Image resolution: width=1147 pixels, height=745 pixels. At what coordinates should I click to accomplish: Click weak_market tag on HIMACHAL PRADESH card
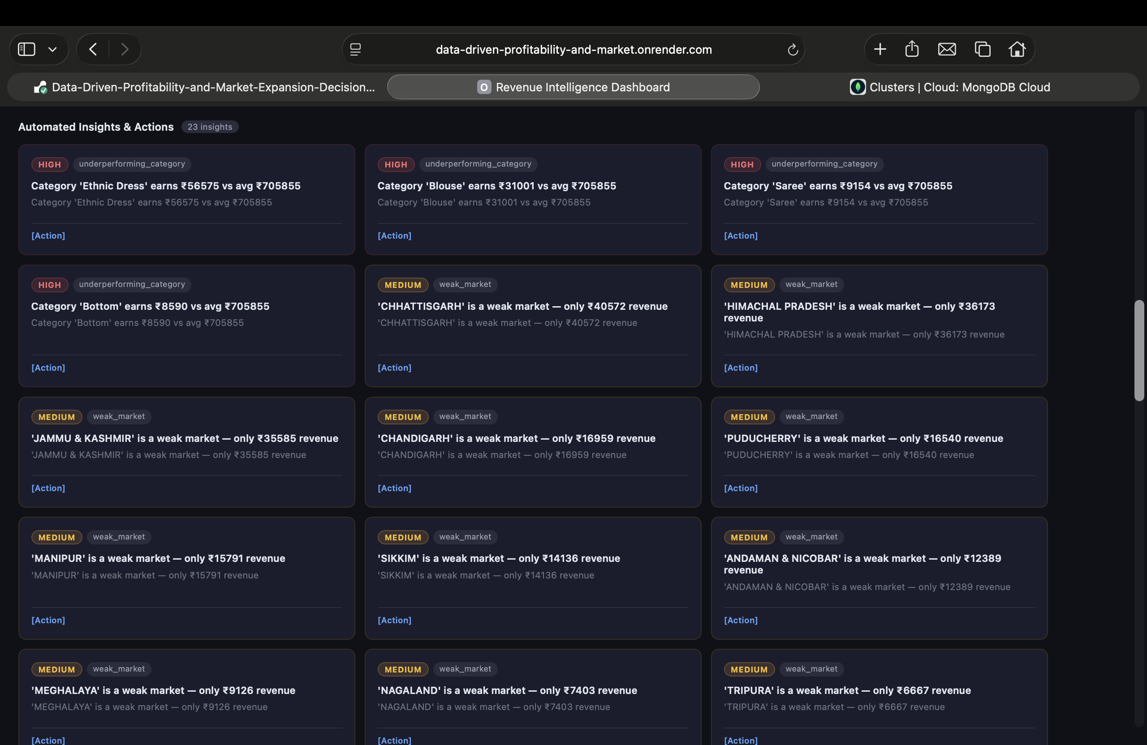(x=811, y=284)
